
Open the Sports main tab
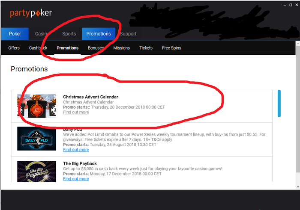coord(69,34)
